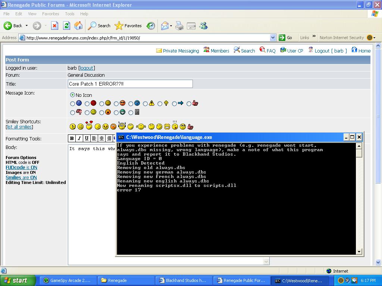Apply Underline formatting tool
382x286 pixels.
coord(87,139)
